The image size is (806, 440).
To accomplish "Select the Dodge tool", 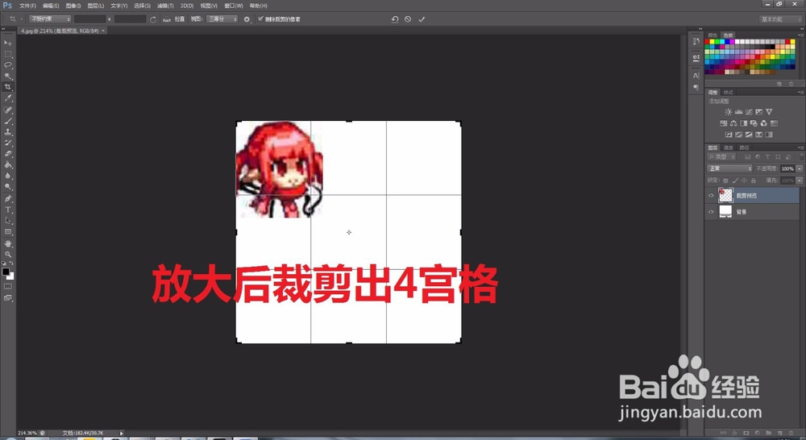I will tap(8, 187).
